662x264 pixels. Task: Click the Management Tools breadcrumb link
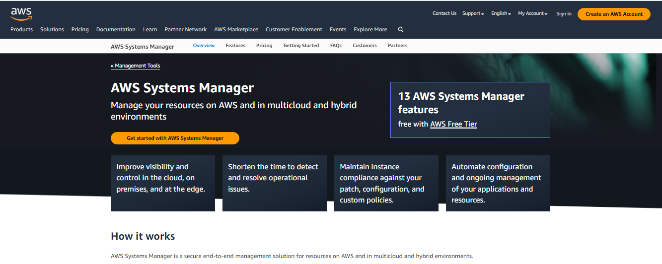point(136,66)
